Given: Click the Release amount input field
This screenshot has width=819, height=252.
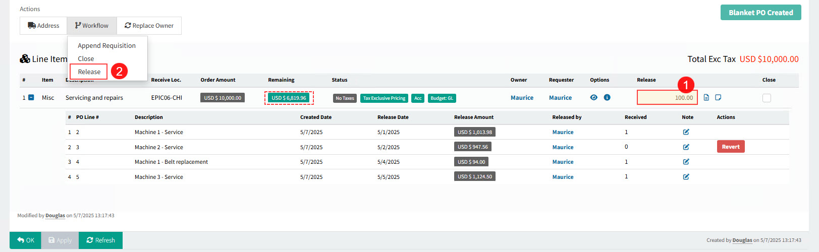Looking at the screenshot, I should click(x=667, y=98).
